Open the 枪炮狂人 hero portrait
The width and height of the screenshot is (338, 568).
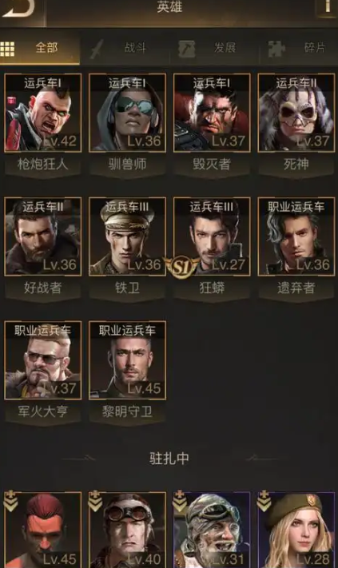click(x=42, y=113)
